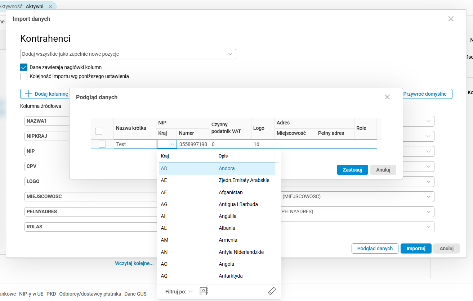Select AG Antigua i Barbuda
Viewport: 473px width, 301px height.
(217, 204)
